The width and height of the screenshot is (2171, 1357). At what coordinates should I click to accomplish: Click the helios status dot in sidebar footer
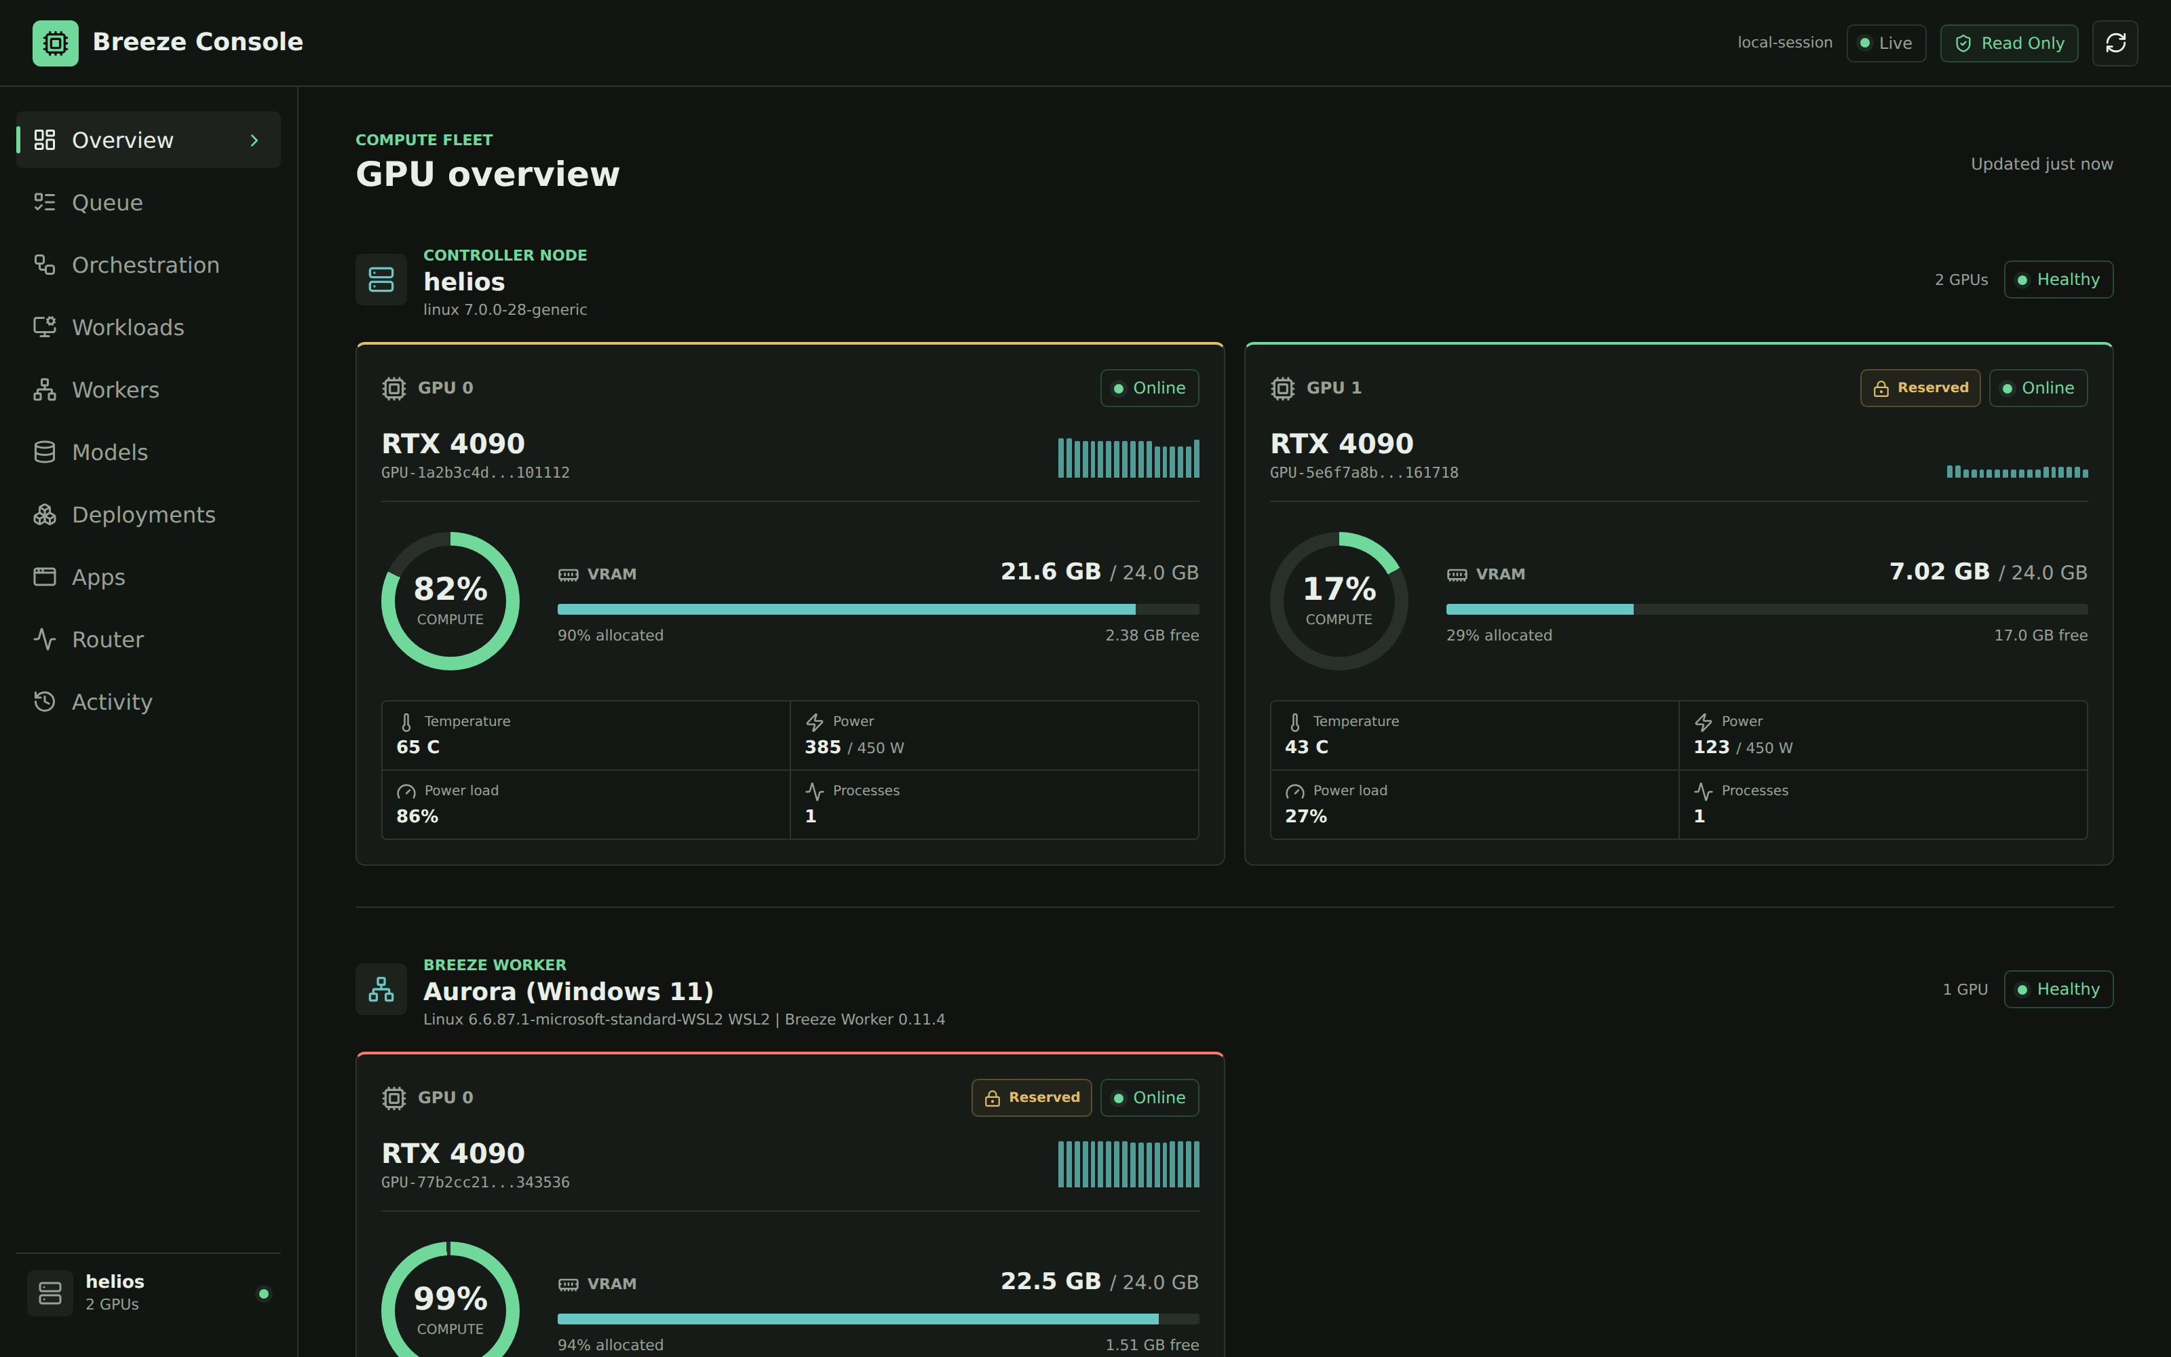tap(264, 1293)
